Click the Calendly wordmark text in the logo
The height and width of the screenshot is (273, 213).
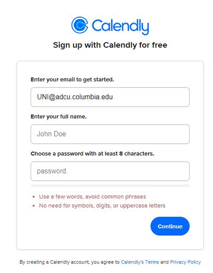tap(120, 26)
